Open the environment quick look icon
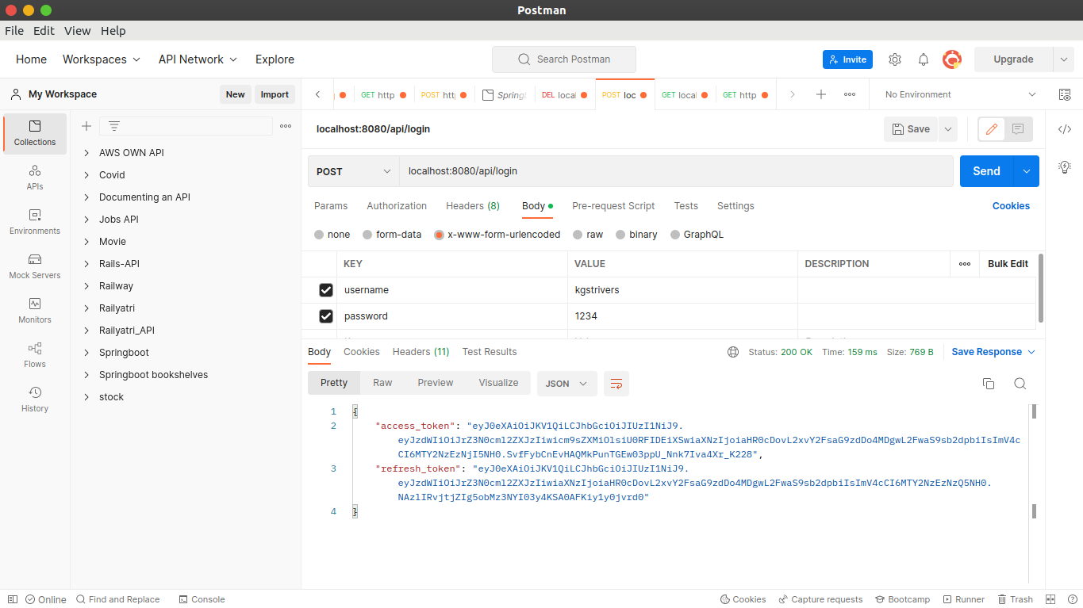This screenshot has width=1083, height=608. click(1065, 94)
